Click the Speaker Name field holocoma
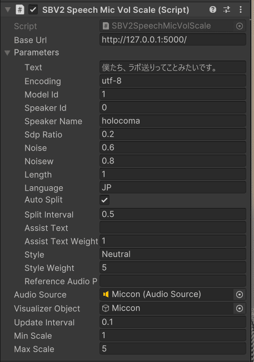The width and height of the screenshot is (254, 362). pyautogui.click(x=173, y=121)
